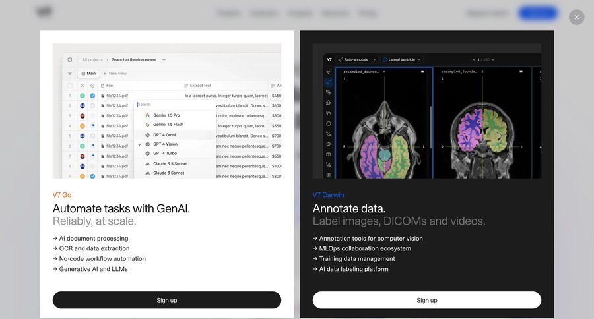Open the three-dot menu next to Snapchat Reinforcement

[163, 60]
